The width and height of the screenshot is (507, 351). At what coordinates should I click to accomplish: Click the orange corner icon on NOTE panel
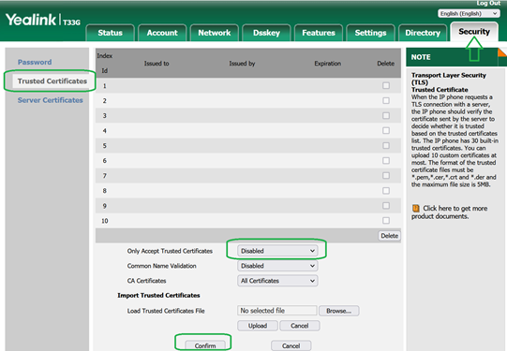(502, 52)
